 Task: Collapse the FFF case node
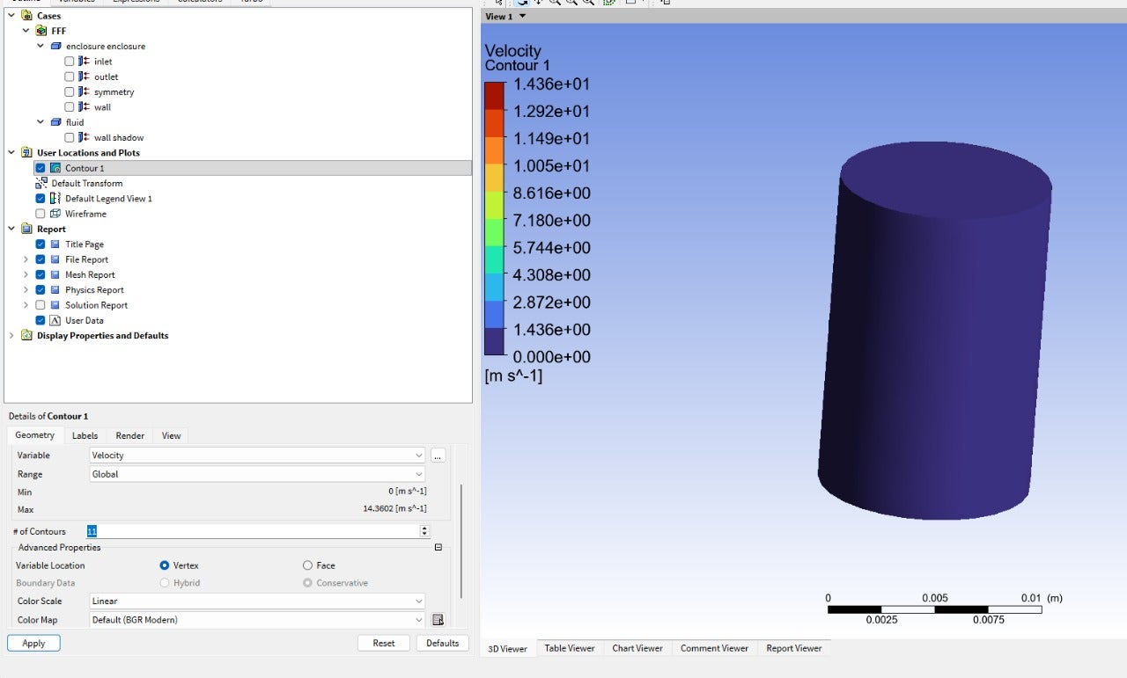[26, 31]
